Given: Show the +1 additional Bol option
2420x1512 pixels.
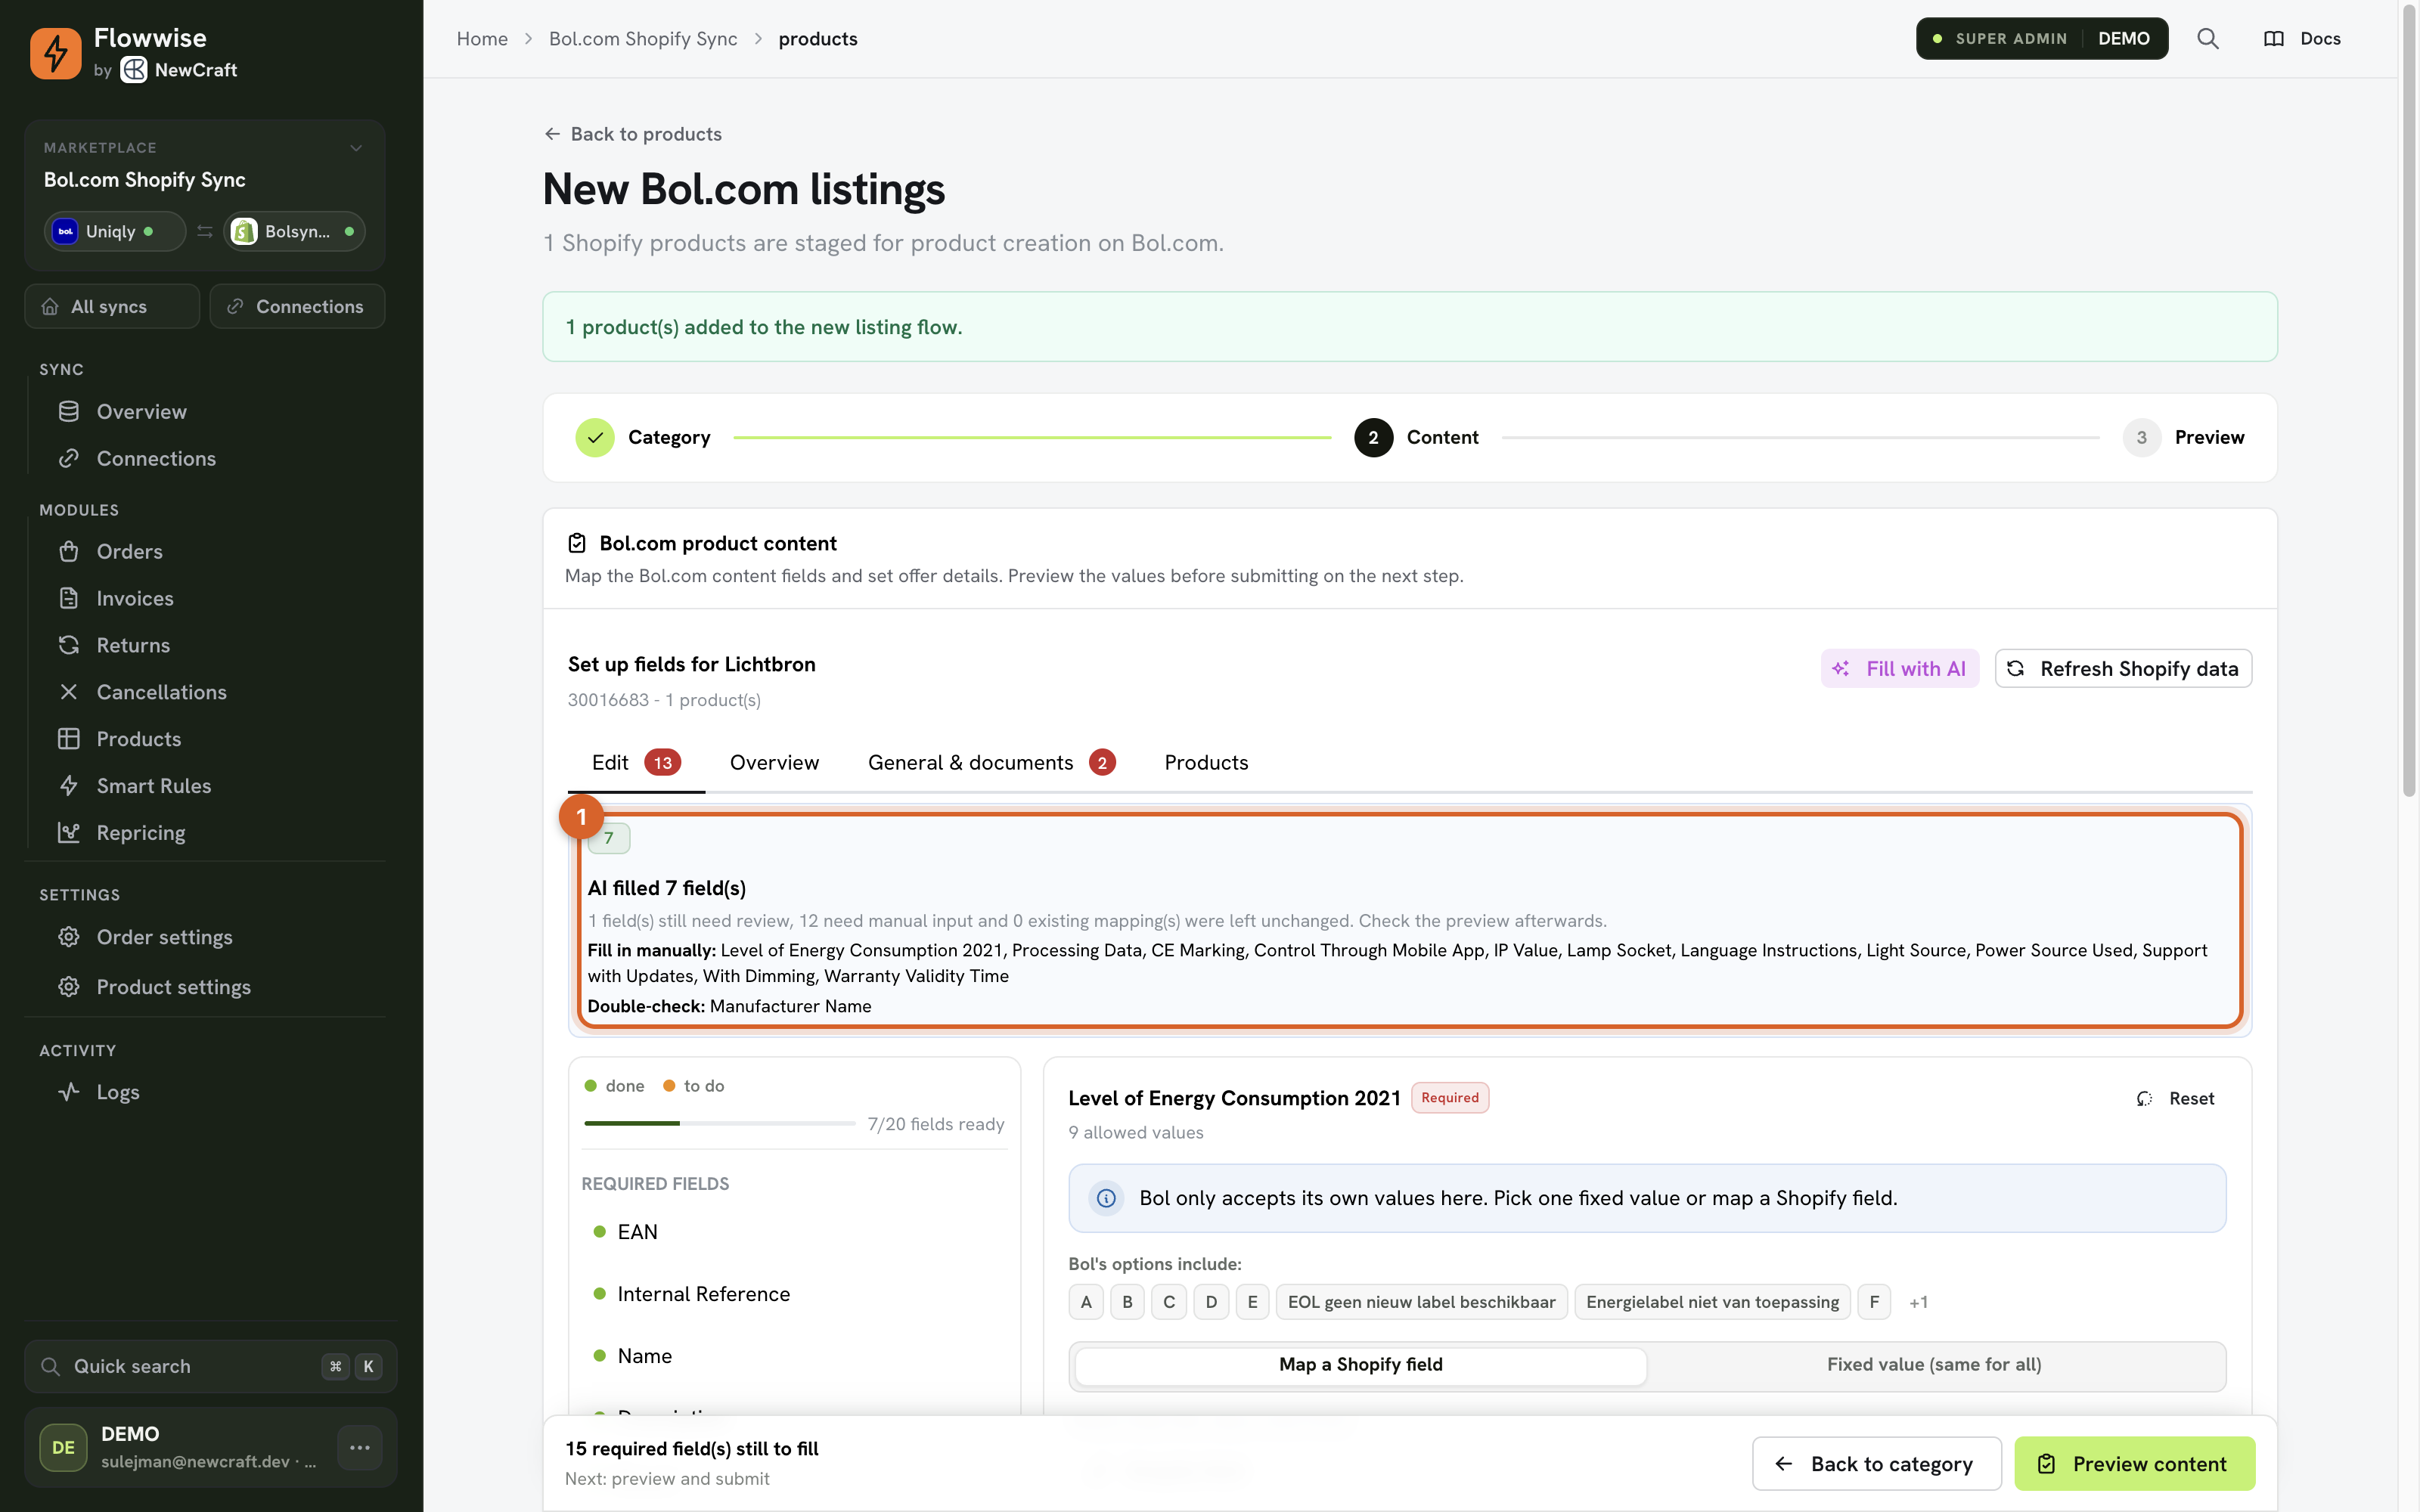Looking at the screenshot, I should point(1918,1302).
